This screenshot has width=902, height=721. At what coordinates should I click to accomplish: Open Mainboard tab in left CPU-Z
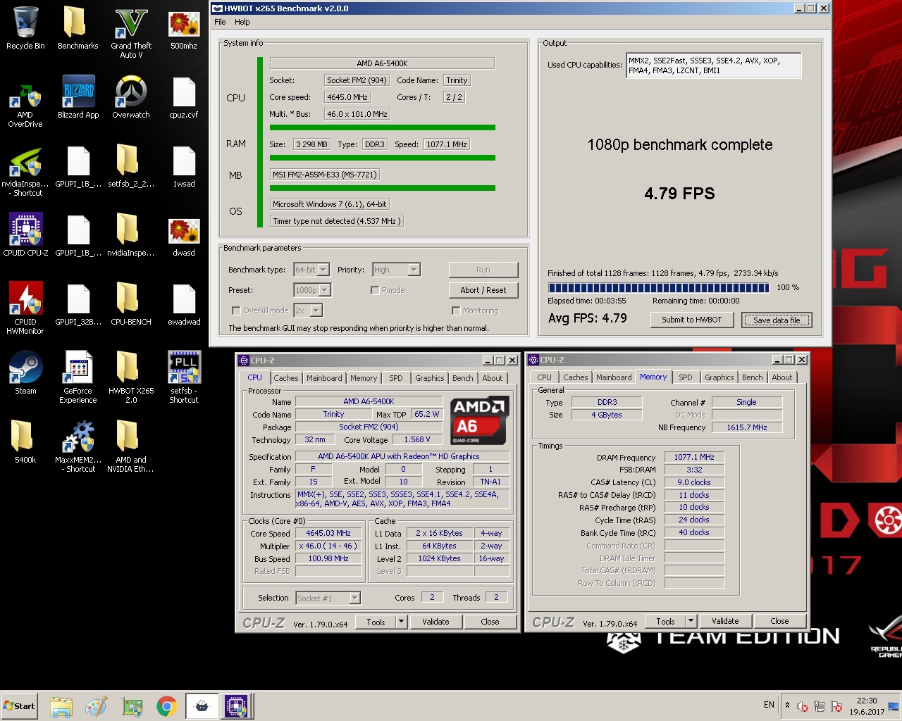[x=324, y=378]
